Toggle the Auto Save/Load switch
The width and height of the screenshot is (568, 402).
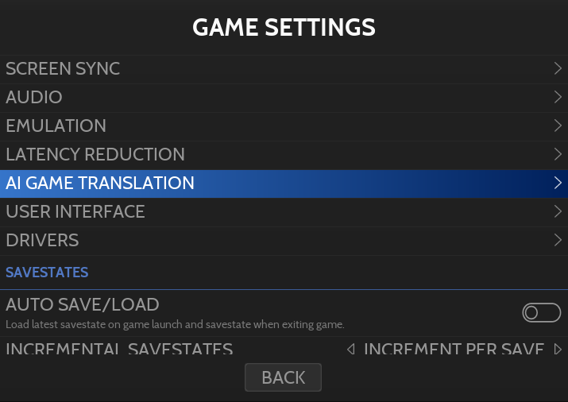click(541, 313)
